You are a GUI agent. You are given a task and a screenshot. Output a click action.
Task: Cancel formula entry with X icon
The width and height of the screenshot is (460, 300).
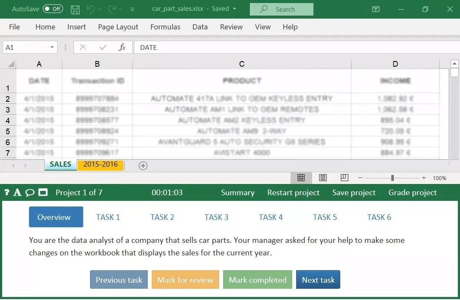83,47
